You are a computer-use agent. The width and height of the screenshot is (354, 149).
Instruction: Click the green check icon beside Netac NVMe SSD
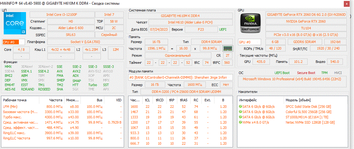pyautogui.click(x=240, y=122)
